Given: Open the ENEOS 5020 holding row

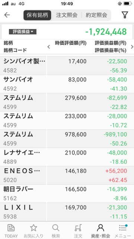Looking at the screenshot, I should tap(67, 175).
